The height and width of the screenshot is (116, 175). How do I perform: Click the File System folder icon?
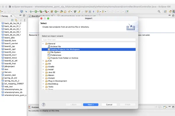[48, 52]
